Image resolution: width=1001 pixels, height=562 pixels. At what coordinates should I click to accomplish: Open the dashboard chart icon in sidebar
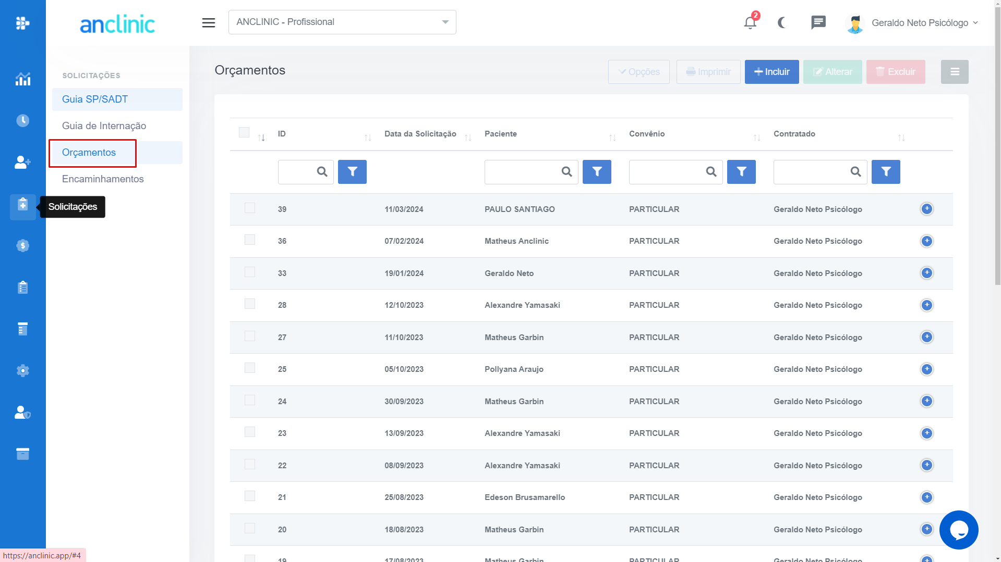pos(22,79)
